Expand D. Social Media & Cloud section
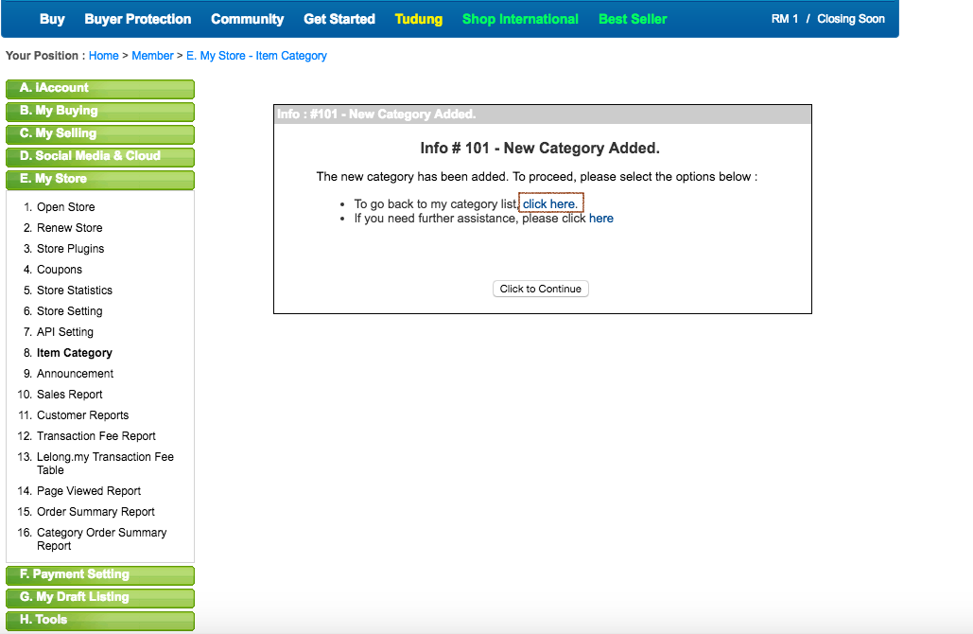Screen dimensions: 973x634 click(100, 157)
